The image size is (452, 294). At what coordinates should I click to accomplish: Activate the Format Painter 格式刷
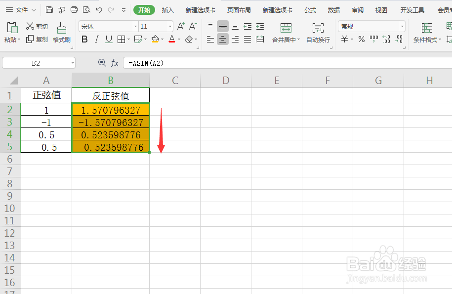(x=62, y=32)
